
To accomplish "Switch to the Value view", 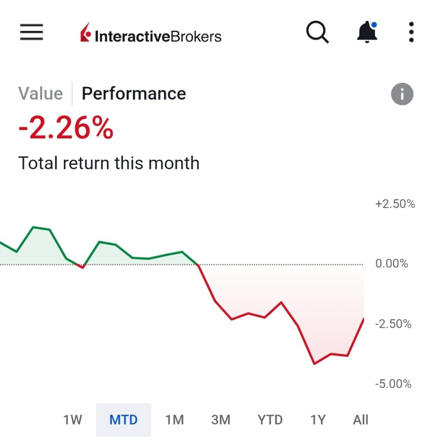I will pos(40,94).
